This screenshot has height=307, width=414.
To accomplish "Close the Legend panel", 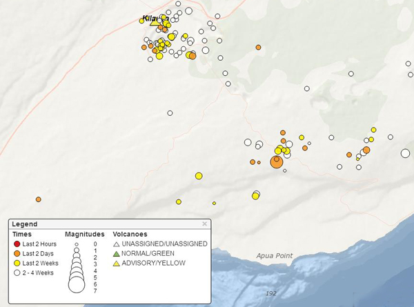I will (x=204, y=224).
